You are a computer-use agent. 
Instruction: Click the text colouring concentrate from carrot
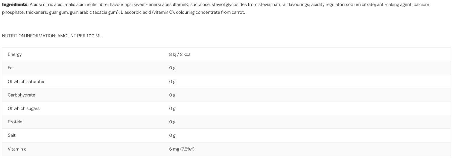(210, 12)
